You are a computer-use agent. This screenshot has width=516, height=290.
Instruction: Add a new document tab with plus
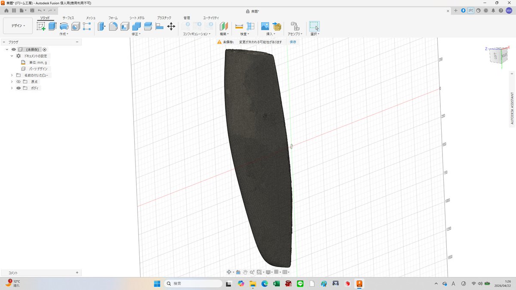(456, 10)
